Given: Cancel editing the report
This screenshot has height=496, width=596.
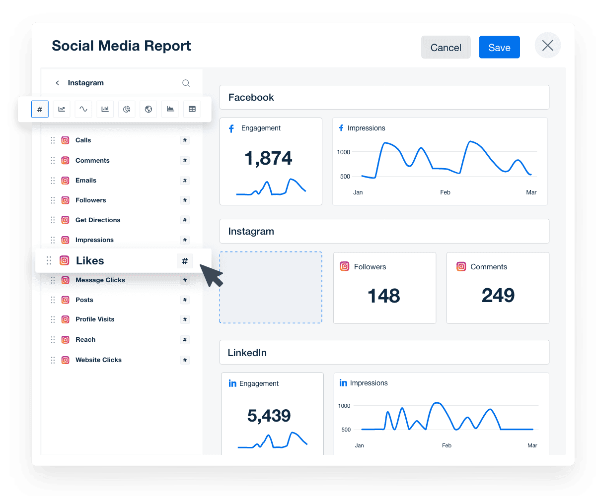Looking at the screenshot, I should click(446, 47).
